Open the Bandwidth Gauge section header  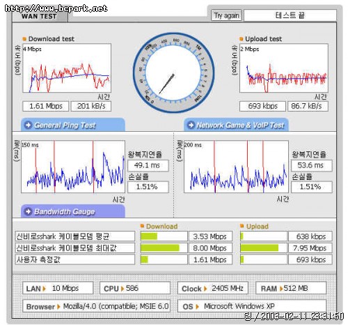[73, 211]
